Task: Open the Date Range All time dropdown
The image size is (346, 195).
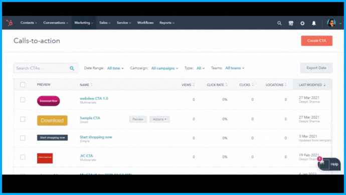Action: click(x=115, y=68)
